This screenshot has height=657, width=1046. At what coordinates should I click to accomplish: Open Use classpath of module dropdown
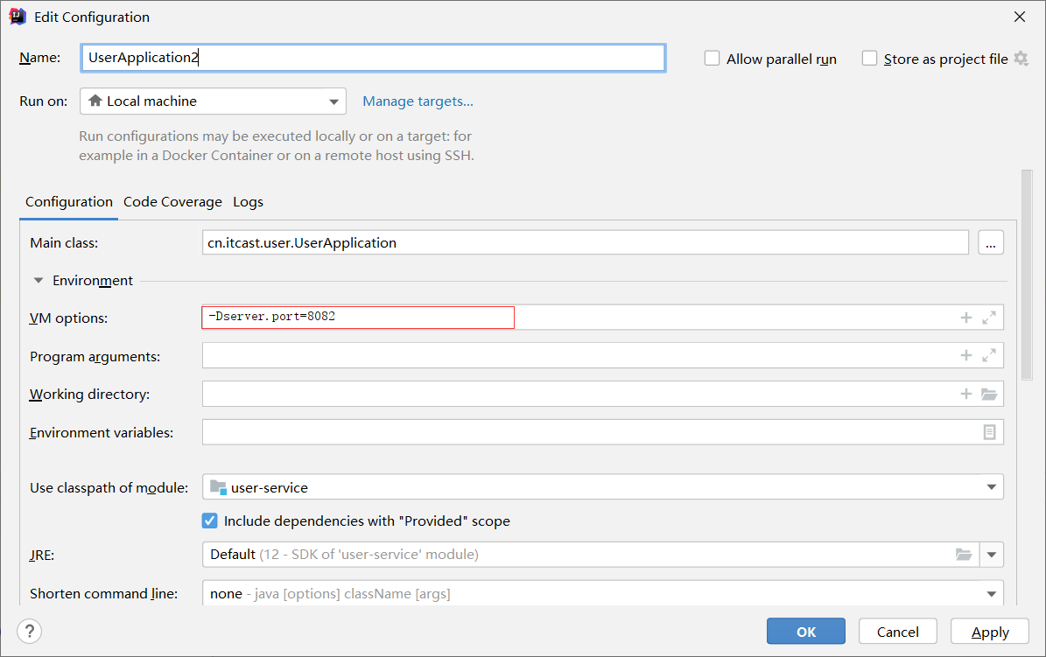[x=603, y=487]
